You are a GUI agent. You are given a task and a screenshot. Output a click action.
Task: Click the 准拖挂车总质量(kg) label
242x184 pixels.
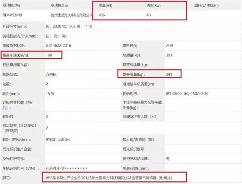pos(139,84)
